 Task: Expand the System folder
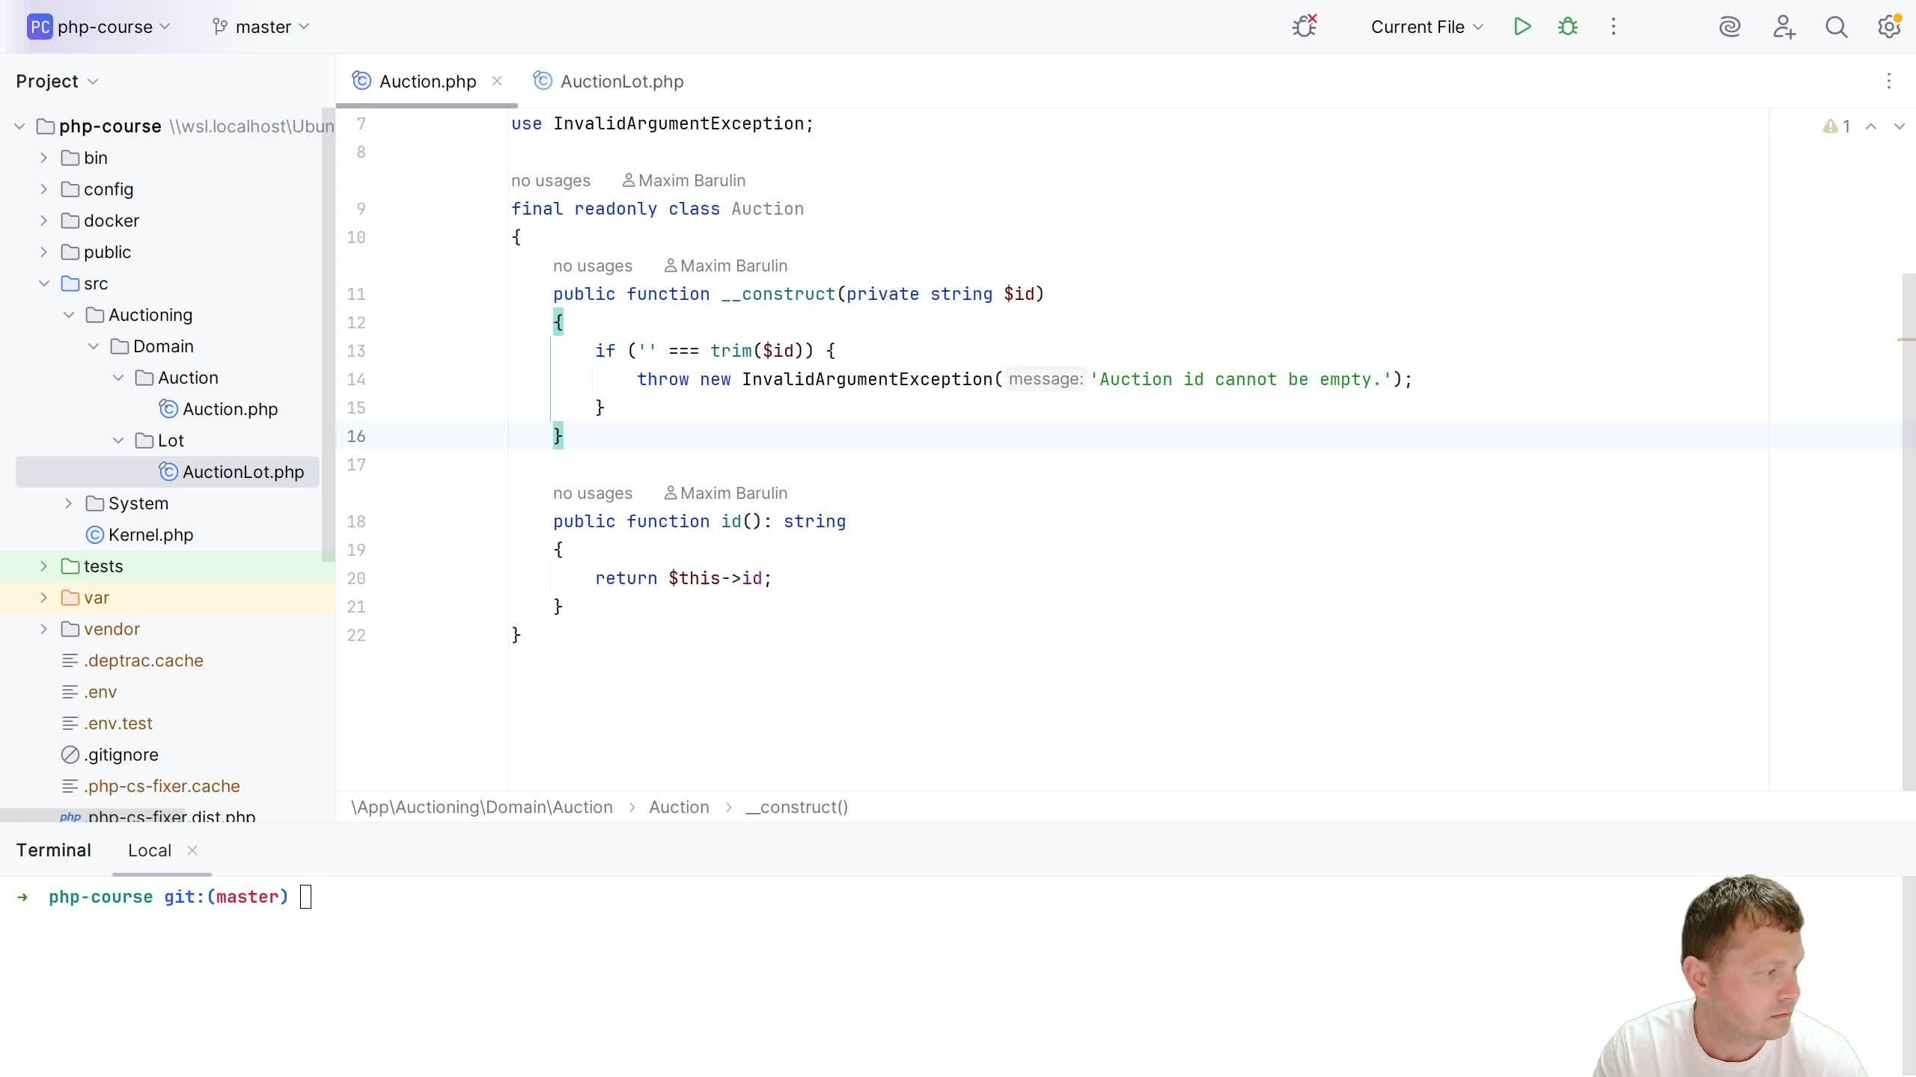[68, 503]
